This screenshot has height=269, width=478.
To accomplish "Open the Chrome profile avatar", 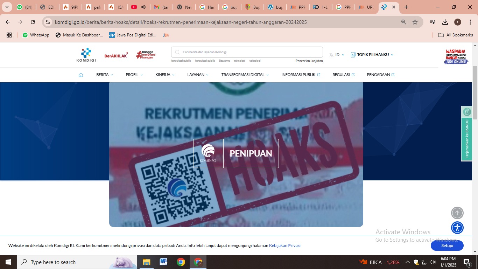I will coord(458,22).
